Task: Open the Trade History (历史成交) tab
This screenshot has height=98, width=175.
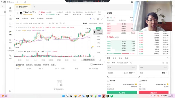Action: point(37,65)
